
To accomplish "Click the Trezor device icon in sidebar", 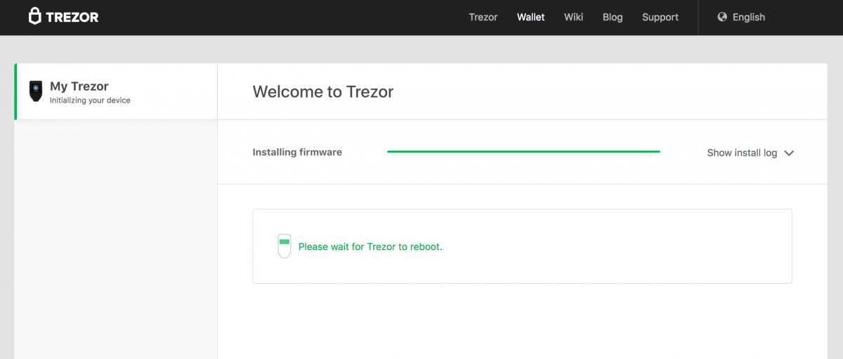I will click(x=35, y=91).
